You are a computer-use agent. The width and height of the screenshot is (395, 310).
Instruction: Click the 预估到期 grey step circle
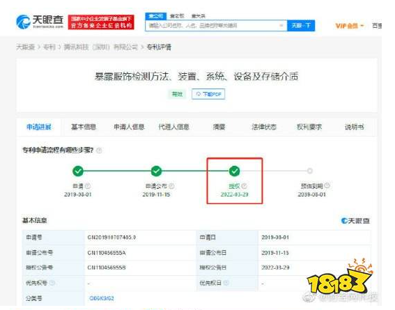tap(310, 171)
